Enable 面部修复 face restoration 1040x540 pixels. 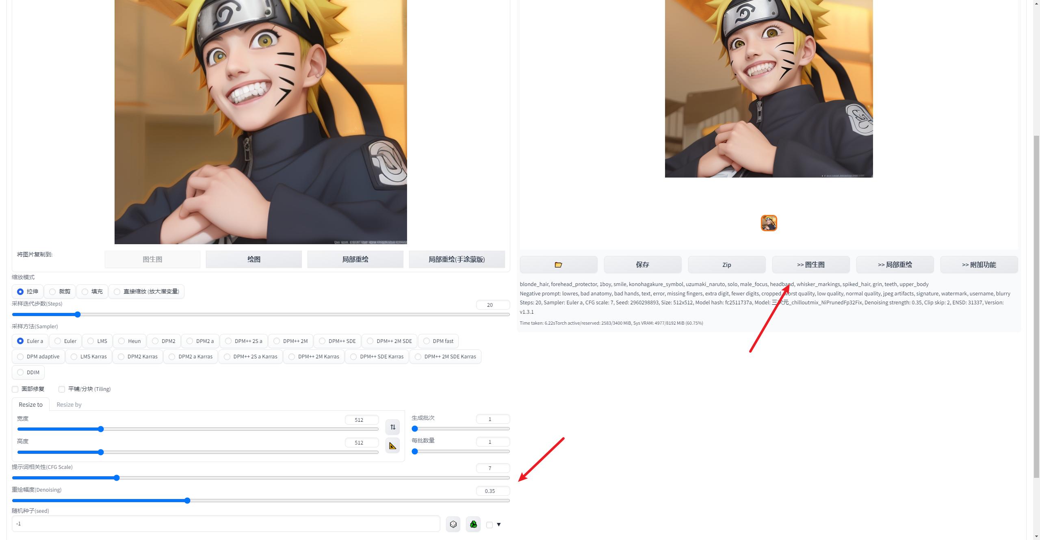15,389
